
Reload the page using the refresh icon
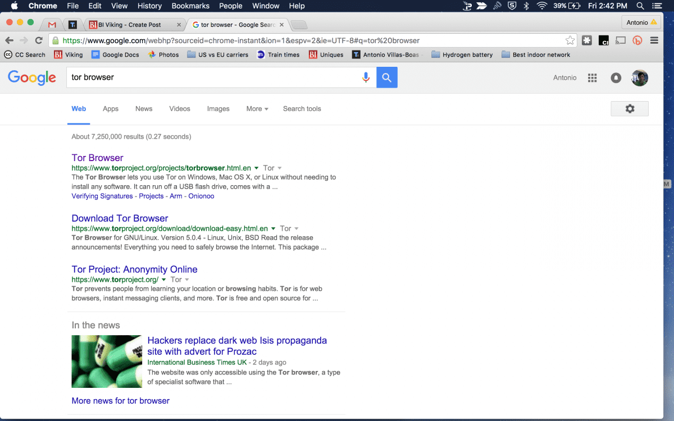tap(39, 40)
